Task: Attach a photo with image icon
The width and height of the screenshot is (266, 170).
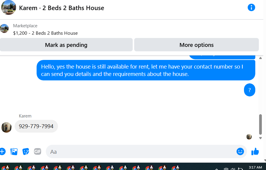Action: [x=14, y=152]
